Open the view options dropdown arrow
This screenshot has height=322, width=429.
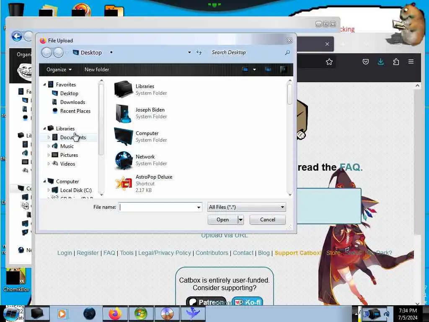tap(254, 70)
